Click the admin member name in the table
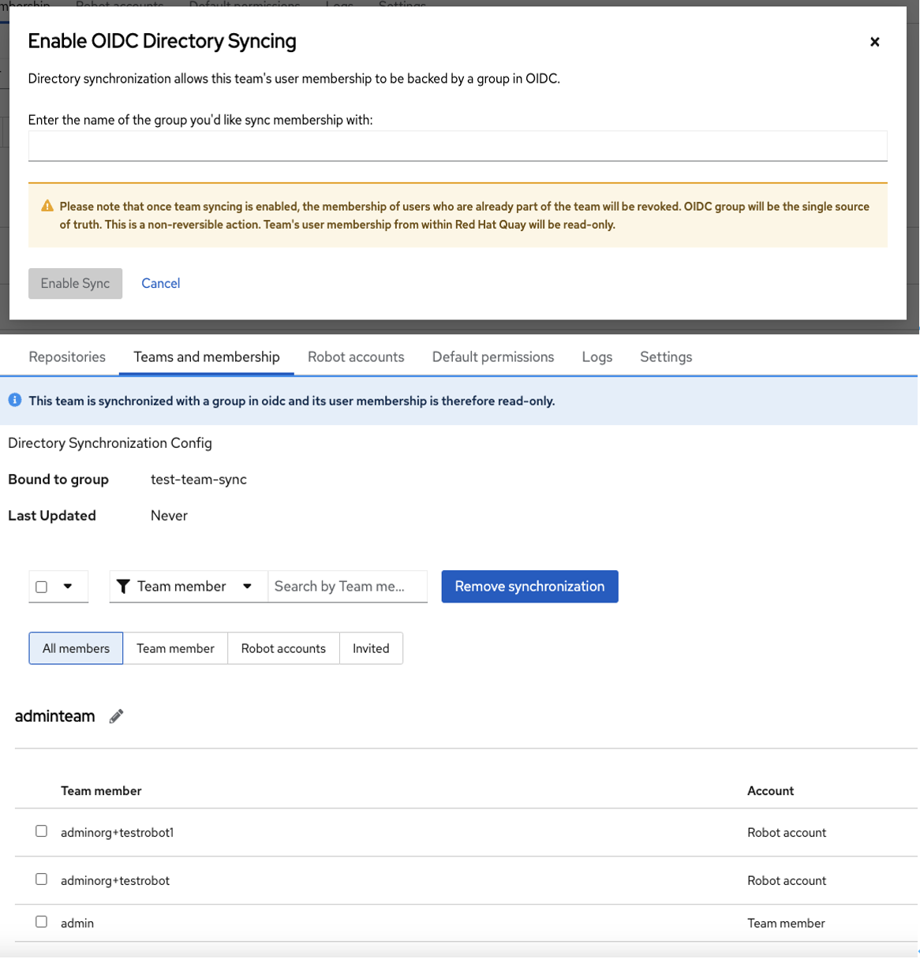Screen dimensions: 920x959 pos(77,923)
